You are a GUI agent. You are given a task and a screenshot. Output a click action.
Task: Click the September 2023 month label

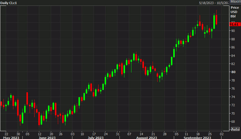[197, 138]
